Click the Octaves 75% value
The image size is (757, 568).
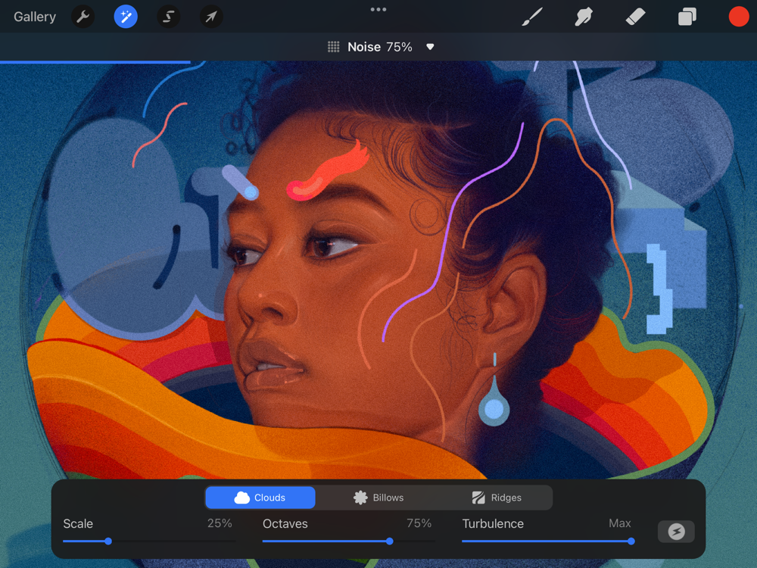[x=419, y=523]
